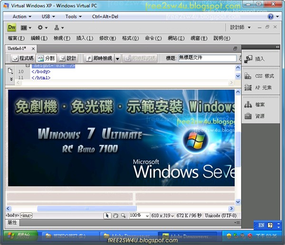Open the 命令(C) menu
Screen dimensions: 285x245
point(153,38)
